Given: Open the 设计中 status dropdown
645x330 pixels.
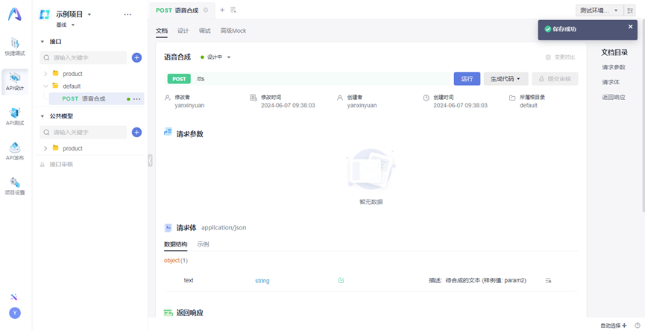Looking at the screenshot, I should [x=215, y=57].
